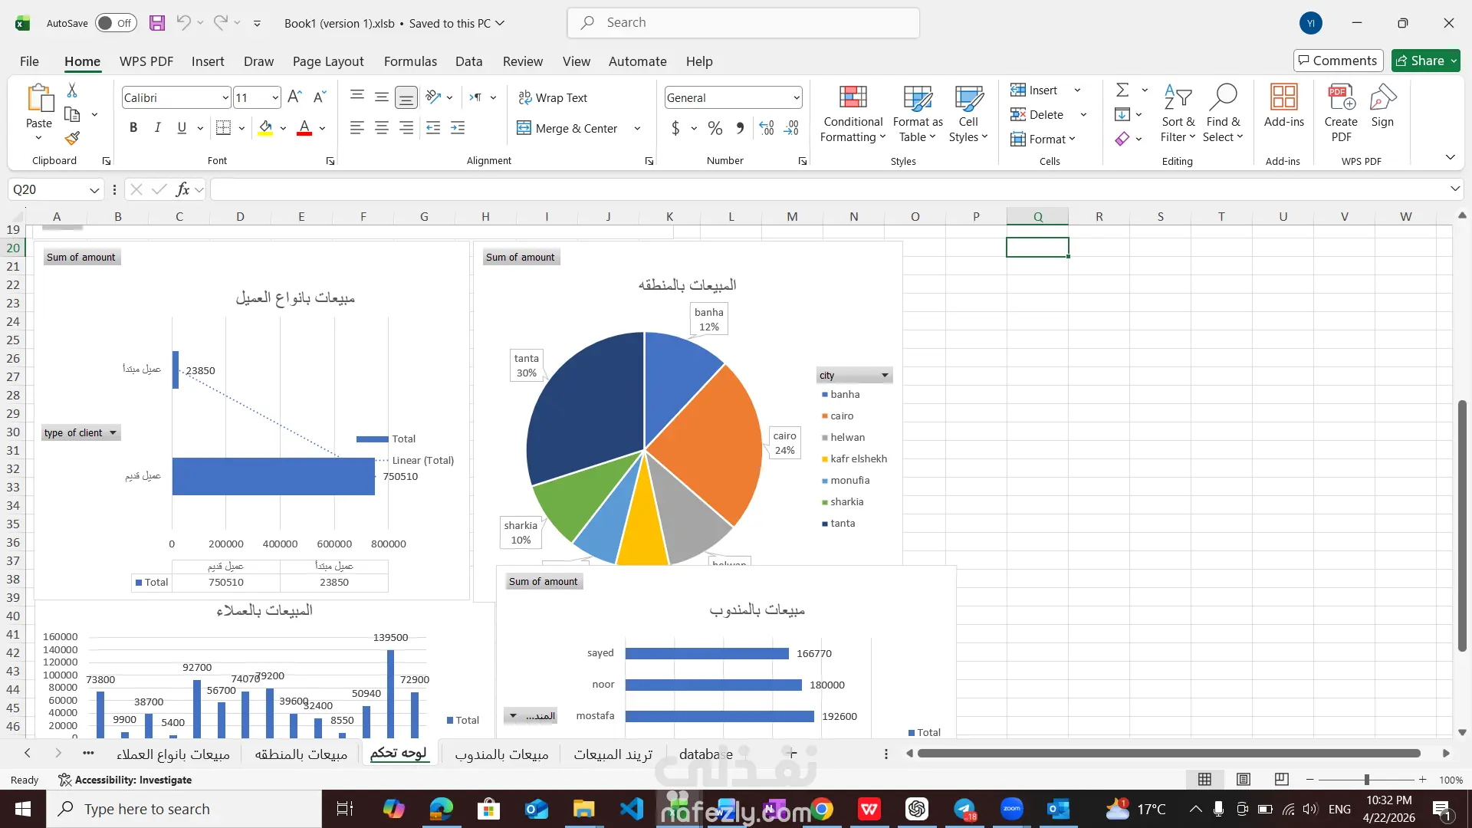The width and height of the screenshot is (1472, 828).
Task: Open the Conditional Formatting dropdown
Action: click(x=853, y=113)
